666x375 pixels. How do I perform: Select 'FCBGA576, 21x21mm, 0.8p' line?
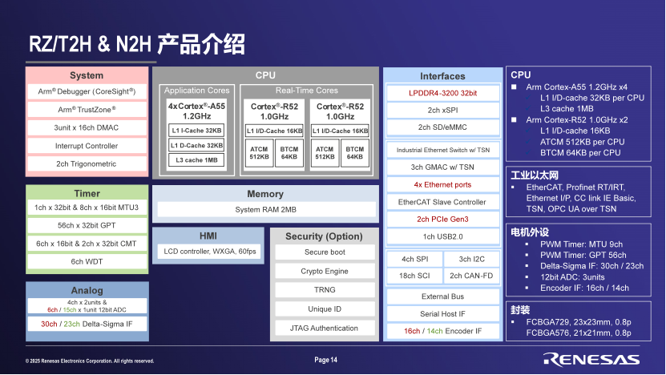[x=579, y=333]
